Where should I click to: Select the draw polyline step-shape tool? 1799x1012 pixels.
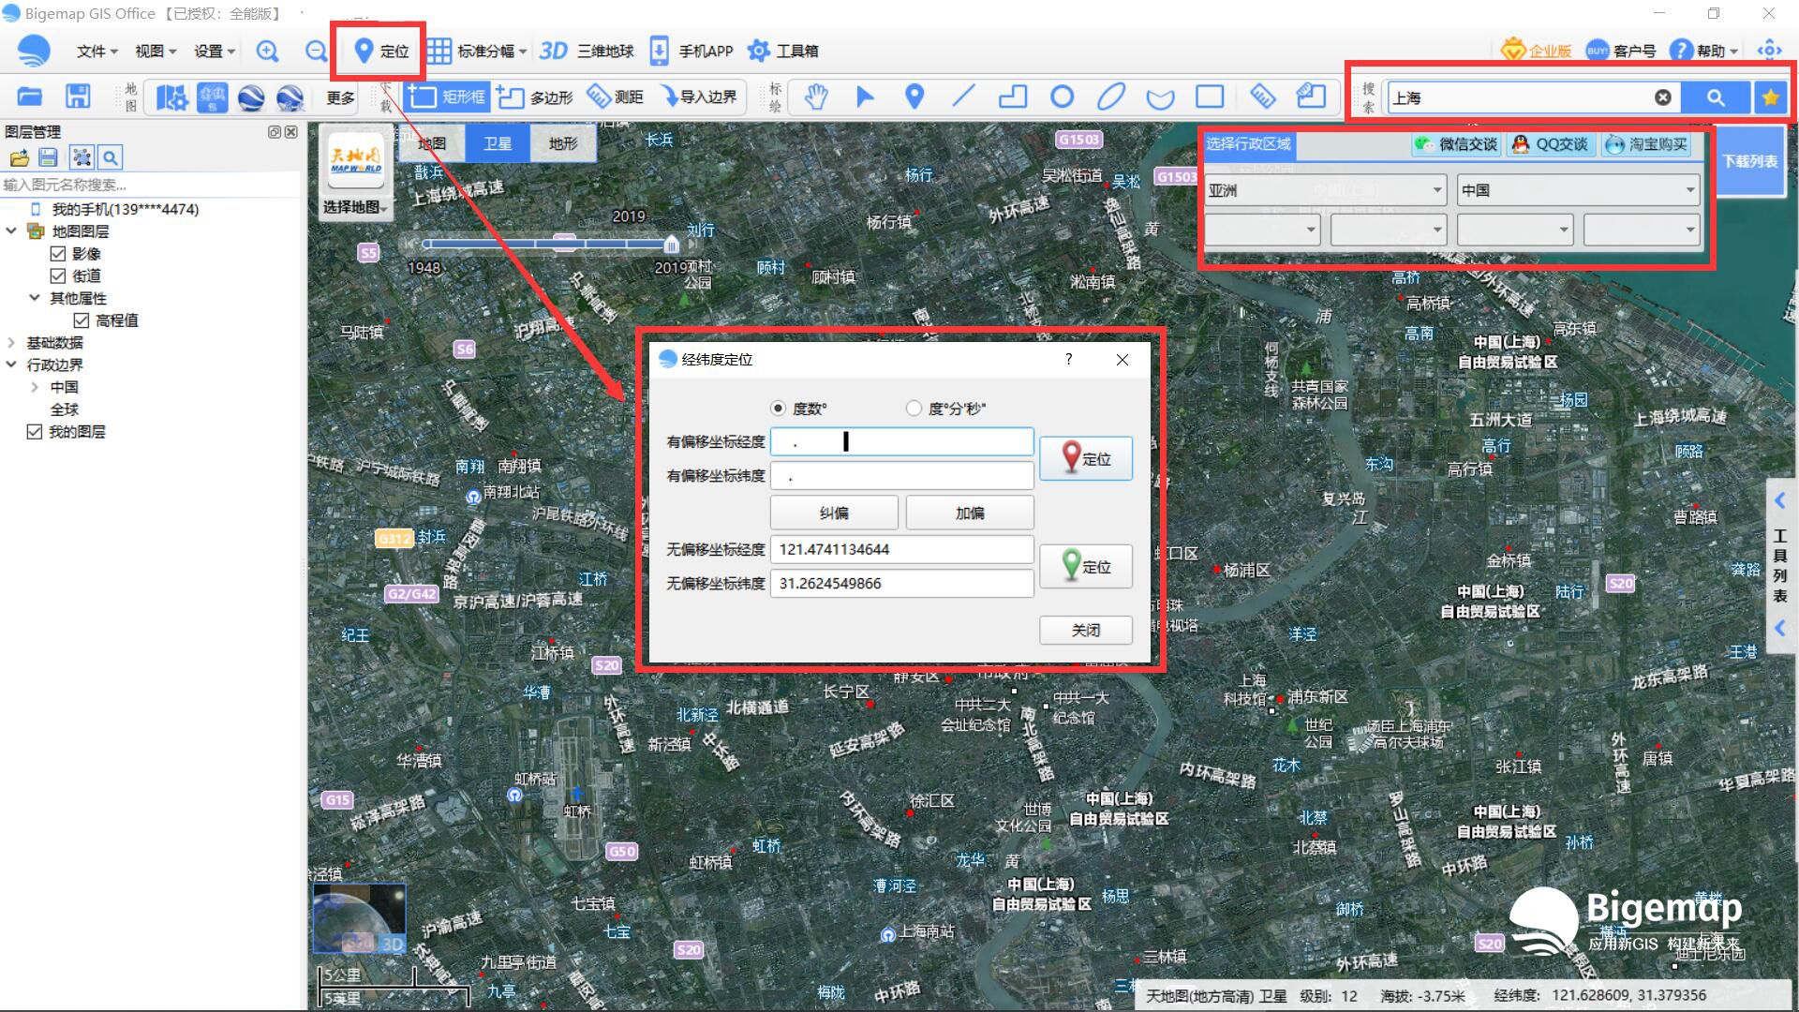tap(1013, 97)
